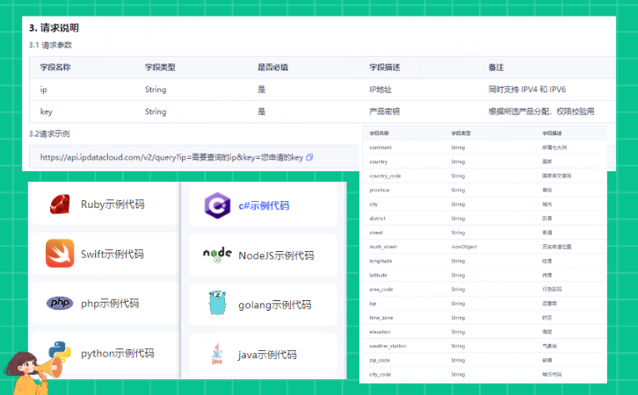Click the 'latitude' field name
The width and height of the screenshot is (638, 395).
378,275
